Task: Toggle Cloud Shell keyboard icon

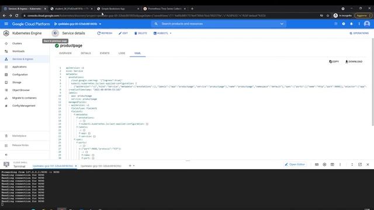Action: pyautogui.click(x=317, y=164)
